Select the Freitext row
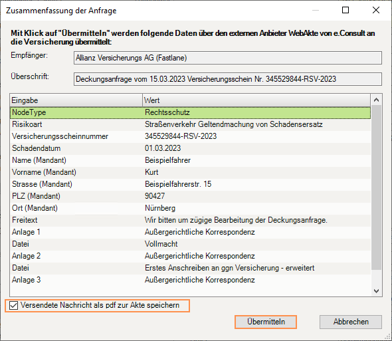Screen dimensions: 392x341 pyautogui.click(x=190, y=220)
